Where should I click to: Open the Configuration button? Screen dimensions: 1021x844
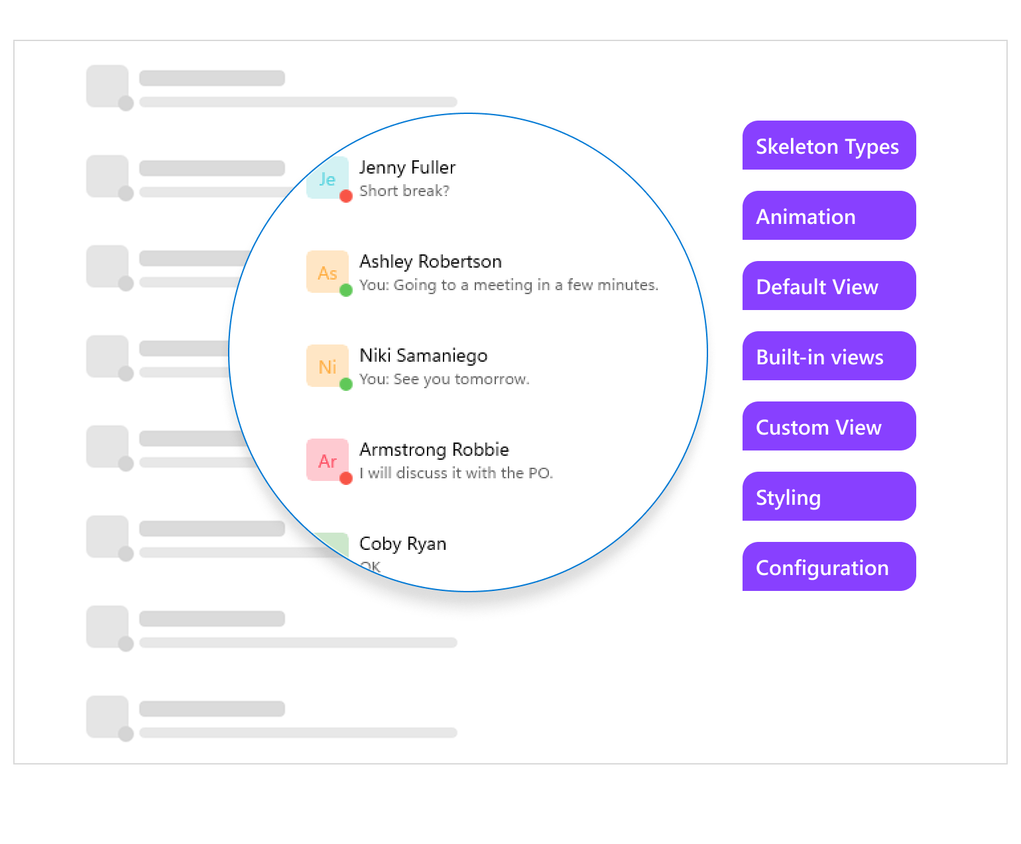829,567
